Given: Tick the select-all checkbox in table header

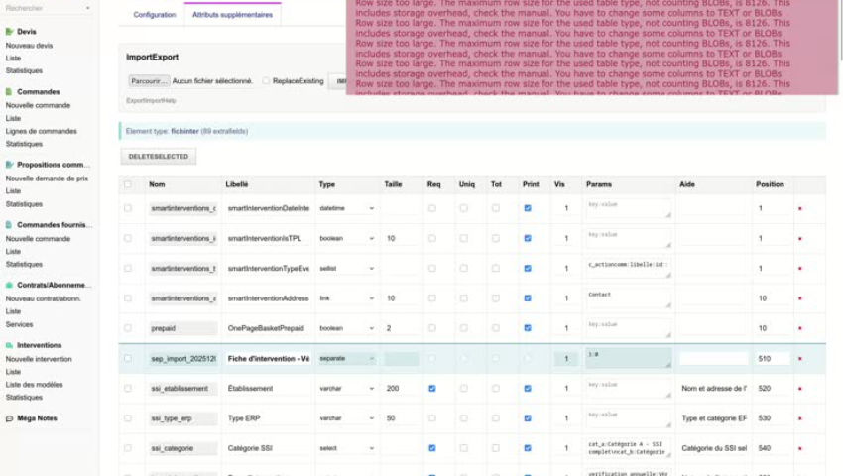Looking at the screenshot, I should click(127, 184).
